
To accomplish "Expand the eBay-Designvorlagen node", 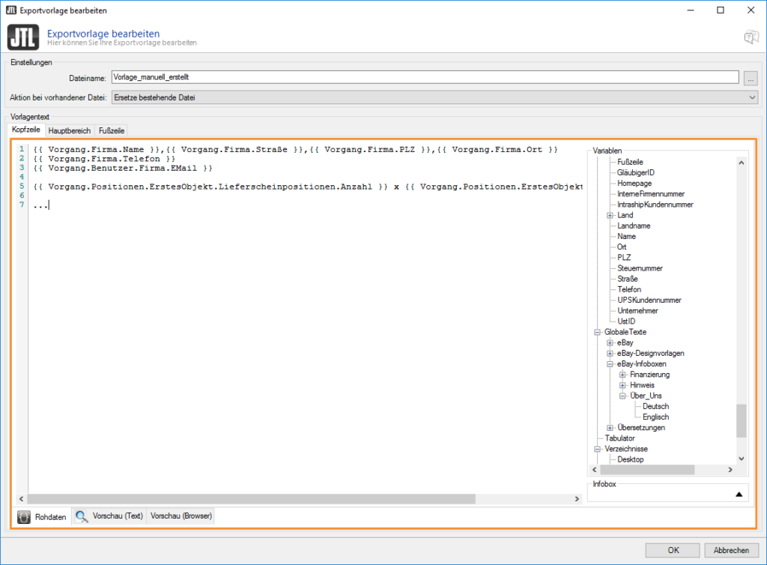I will (x=610, y=353).
